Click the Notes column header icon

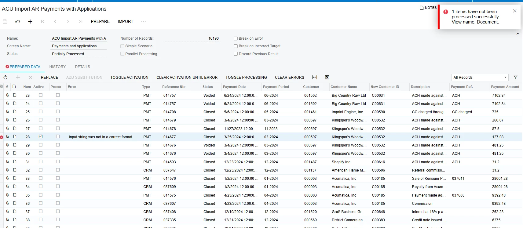click(14, 87)
